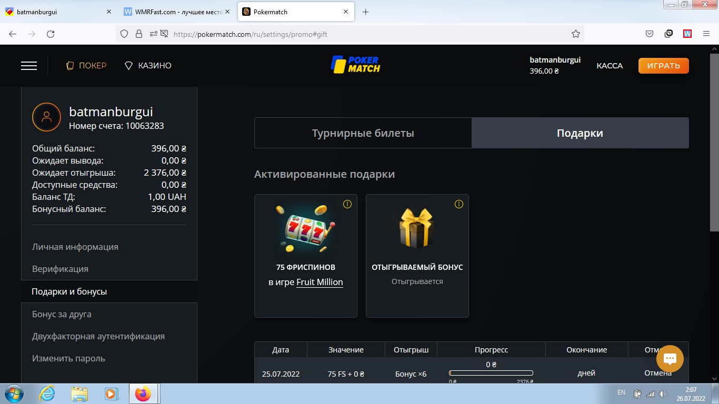This screenshot has width=719, height=404.
Task: Click the Firefox taskbar icon
Action: click(143, 393)
